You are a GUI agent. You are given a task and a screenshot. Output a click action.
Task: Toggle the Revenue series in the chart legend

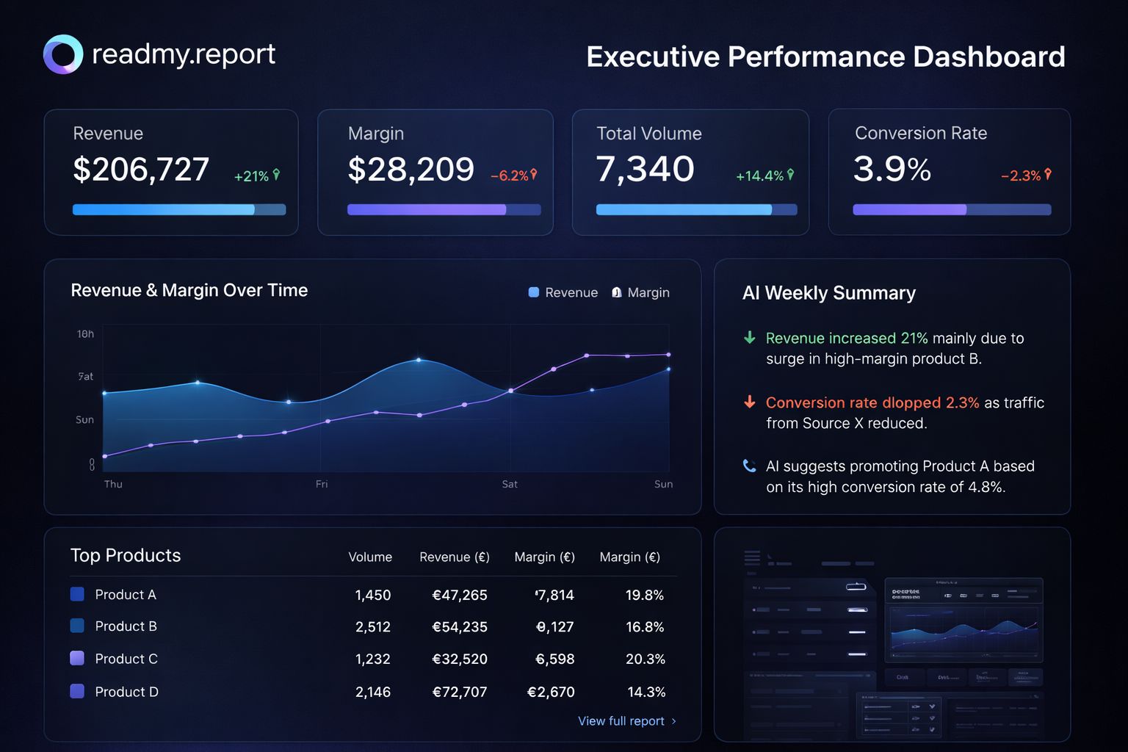click(x=563, y=292)
